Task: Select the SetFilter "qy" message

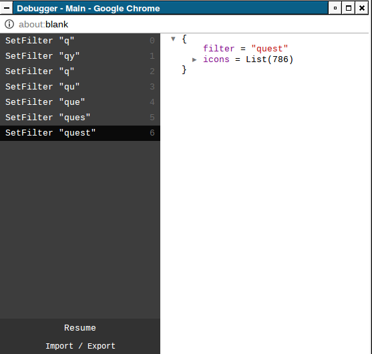Action: coord(80,56)
